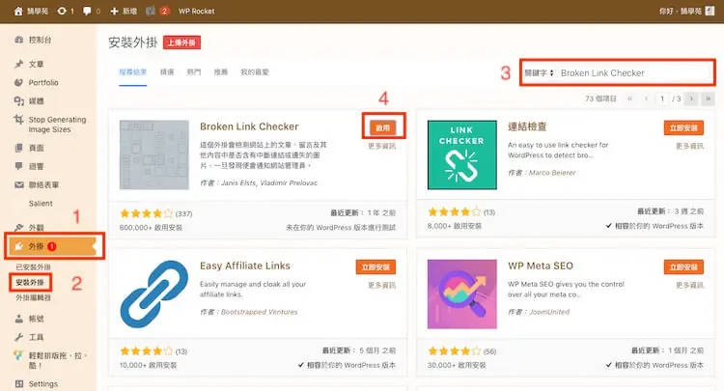Go to the next page with the › button
The width and height of the screenshot is (724, 391).
click(691, 98)
